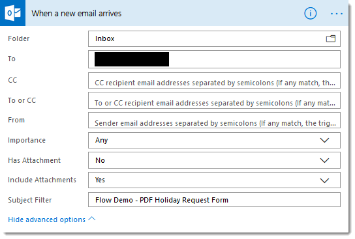Viewport: 355px width, 239px height.
Task: Expand the Importance dropdown arrow
Action: click(x=324, y=140)
